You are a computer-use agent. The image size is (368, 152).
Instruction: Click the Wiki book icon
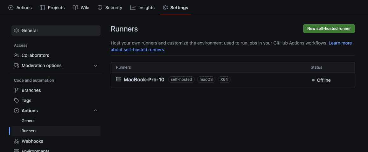[x=75, y=8]
